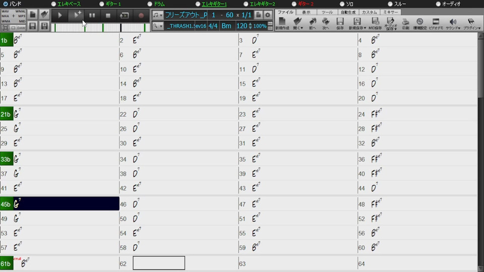This screenshot has height=272, width=484.
Task: Switch to the ミキサー tab
Action: (390, 12)
